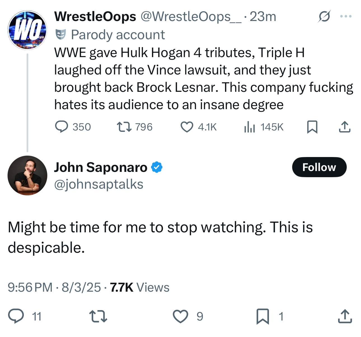This screenshot has width=361, height=337.
Task: Bookmark John Saponaro's tweet
Action: pos(262,316)
